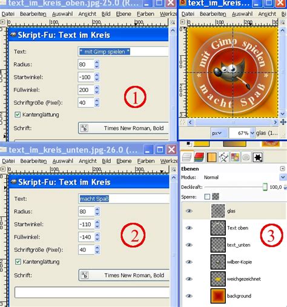Open the grey oval dock tab icon
Screen dimensions: 287x307
[x=246, y=157]
